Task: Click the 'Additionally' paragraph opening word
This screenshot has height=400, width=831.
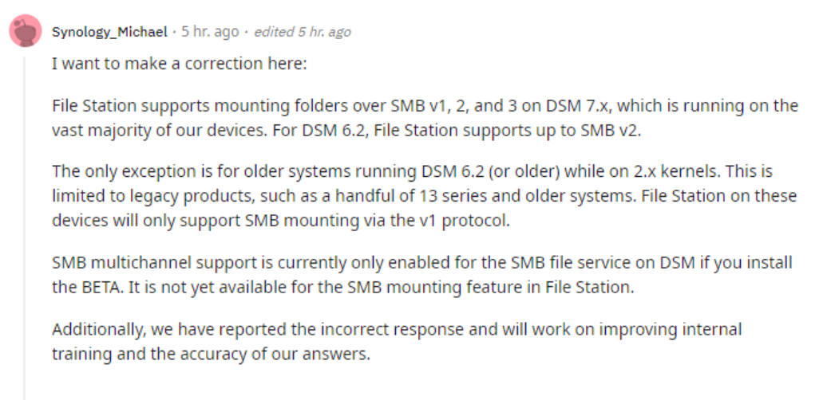Action: point(98,329)
